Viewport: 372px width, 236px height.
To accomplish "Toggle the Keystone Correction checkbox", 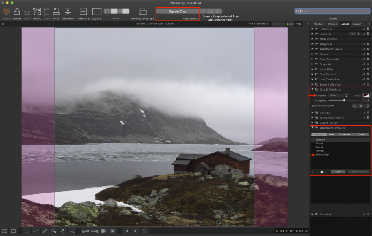I will click(x=368, y=118).
